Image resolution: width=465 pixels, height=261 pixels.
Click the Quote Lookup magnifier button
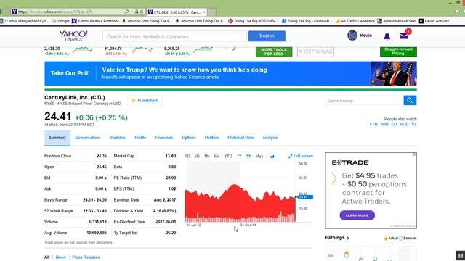pos(410,100)
